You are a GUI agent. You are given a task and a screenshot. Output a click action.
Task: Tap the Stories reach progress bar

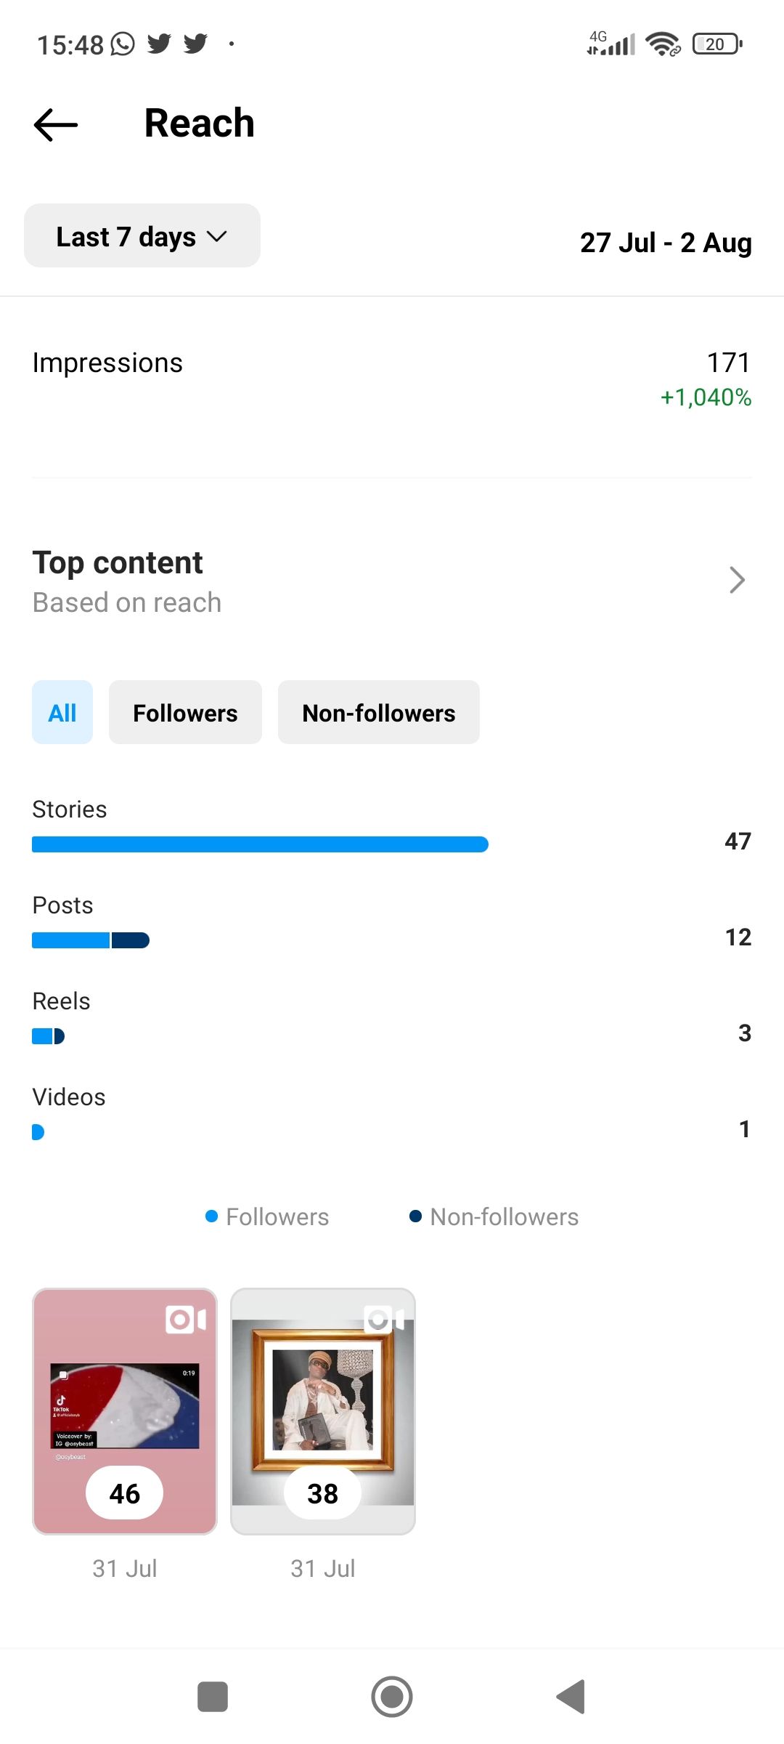point(259,844)
